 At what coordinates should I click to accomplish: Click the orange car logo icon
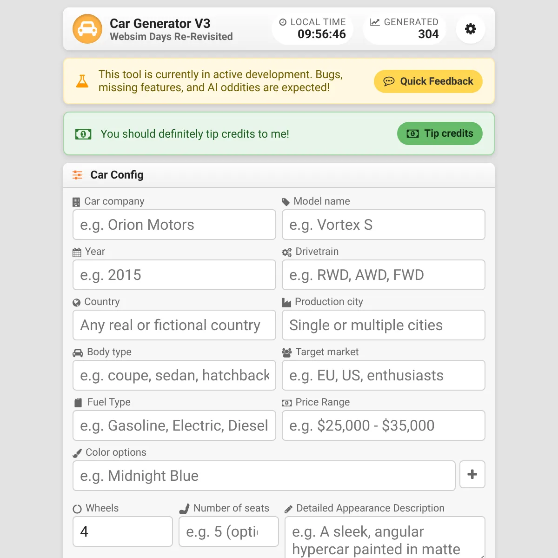pos(87,29)
